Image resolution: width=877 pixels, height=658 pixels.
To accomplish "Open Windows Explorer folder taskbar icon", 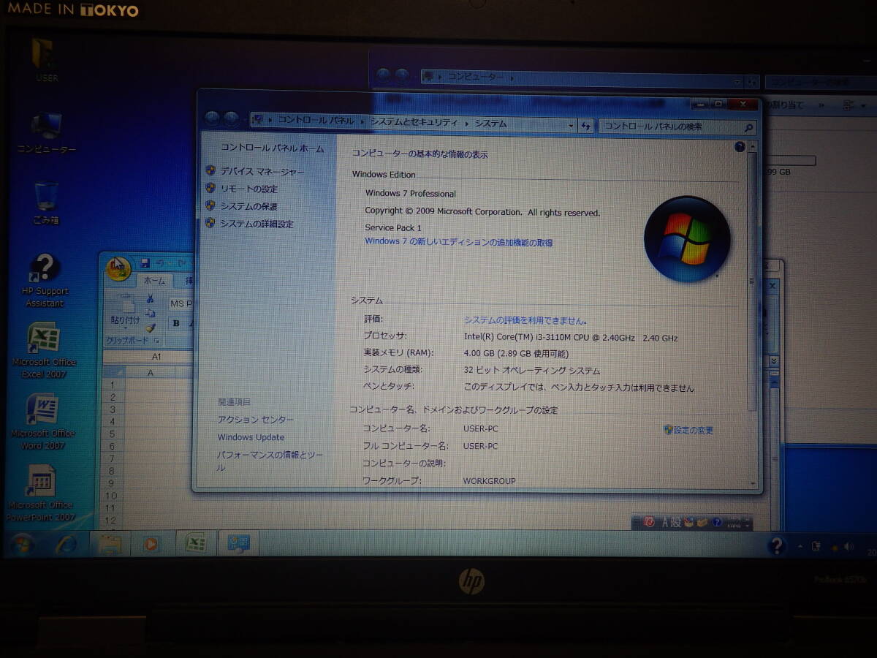I will coord(109,544).
